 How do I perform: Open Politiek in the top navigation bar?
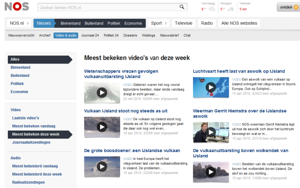(x=114, y=23)
